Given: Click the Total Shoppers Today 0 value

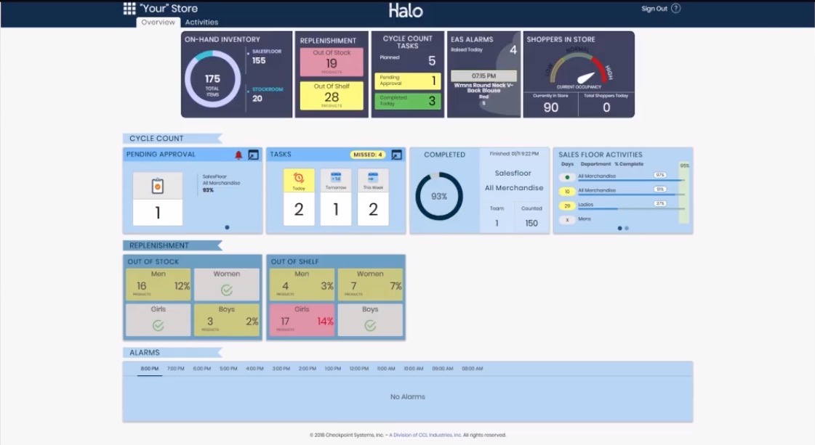Looking at the screenshot, I should [x=606, y=107].
